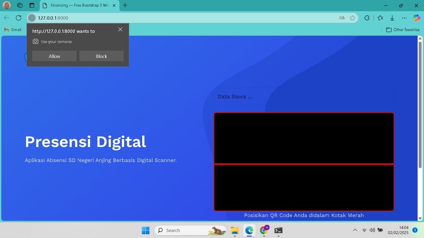Block camera access in permission popup

[x=102, y=56]
